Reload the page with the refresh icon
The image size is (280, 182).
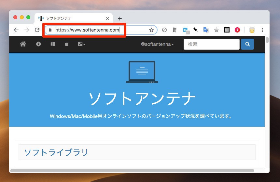pos(37,30)
